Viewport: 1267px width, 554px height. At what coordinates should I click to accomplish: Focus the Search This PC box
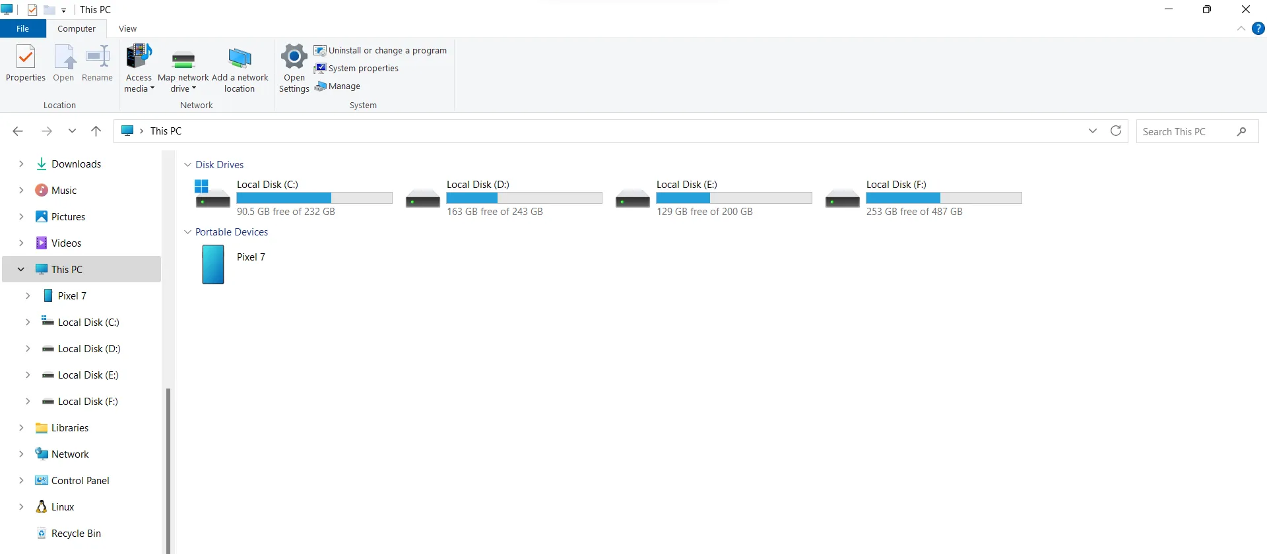tap(1197, 131)
